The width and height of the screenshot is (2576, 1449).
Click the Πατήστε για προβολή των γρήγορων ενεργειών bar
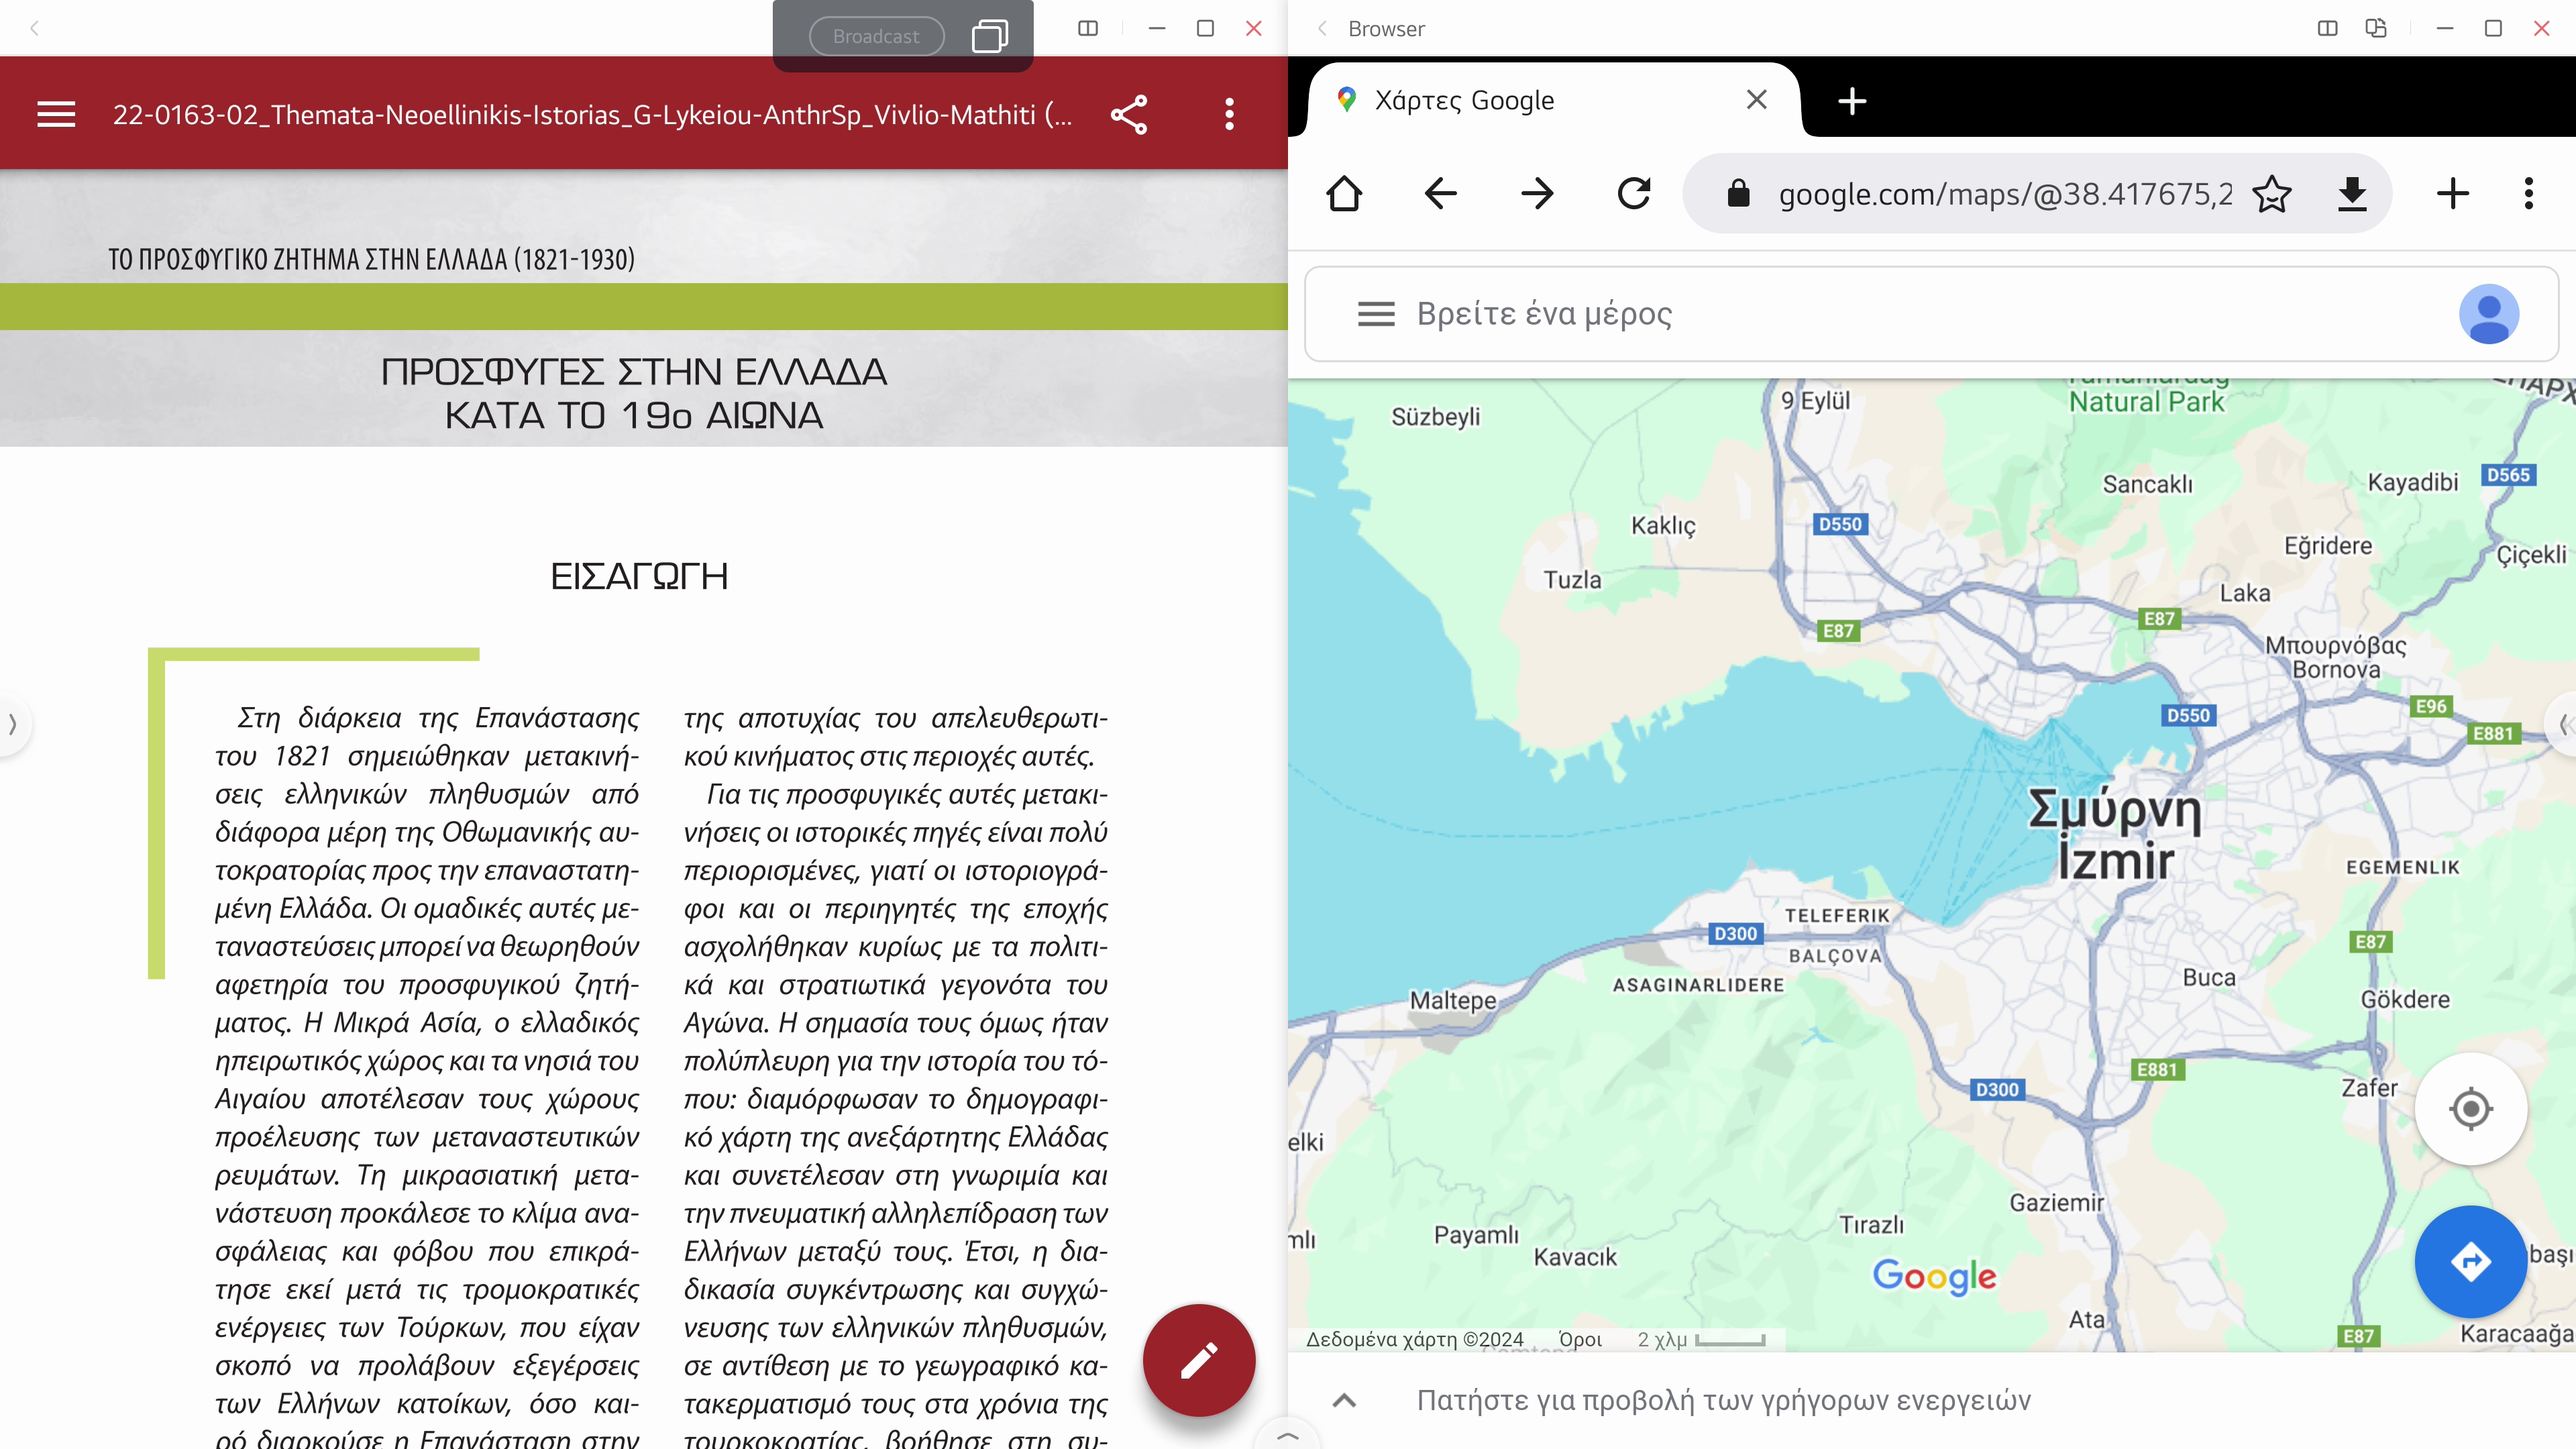coord(1932,1400)
